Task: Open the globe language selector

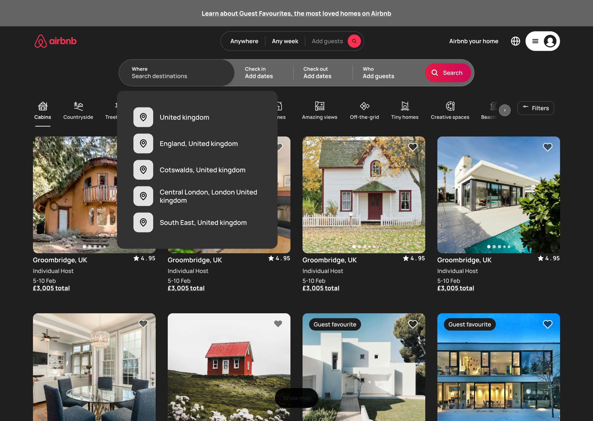Action: tap(515, 41)
